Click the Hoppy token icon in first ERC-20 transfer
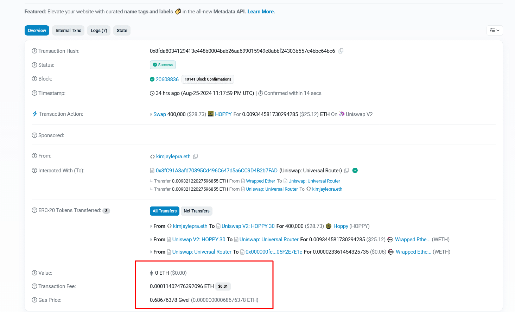Image resolution: width=515 pixels, height=312 pixels. coord(329,226)
